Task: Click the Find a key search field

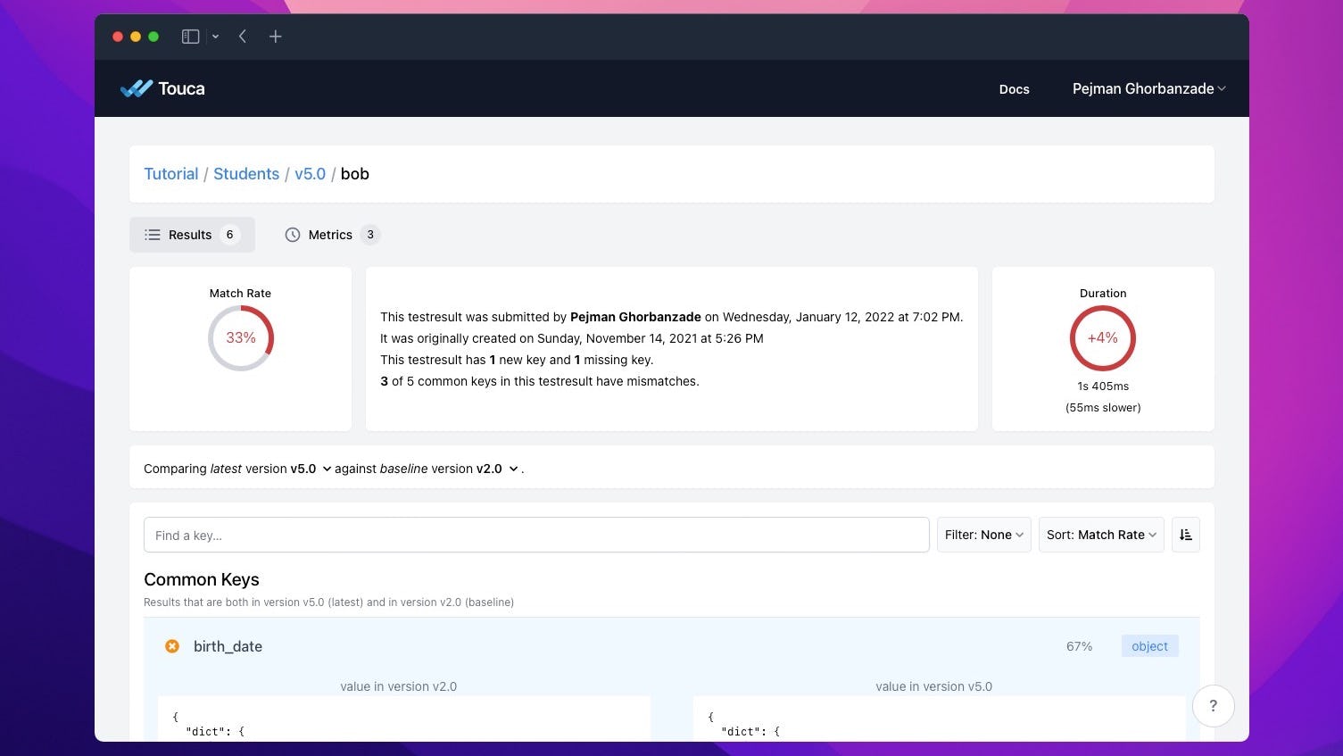Action: 536,535
